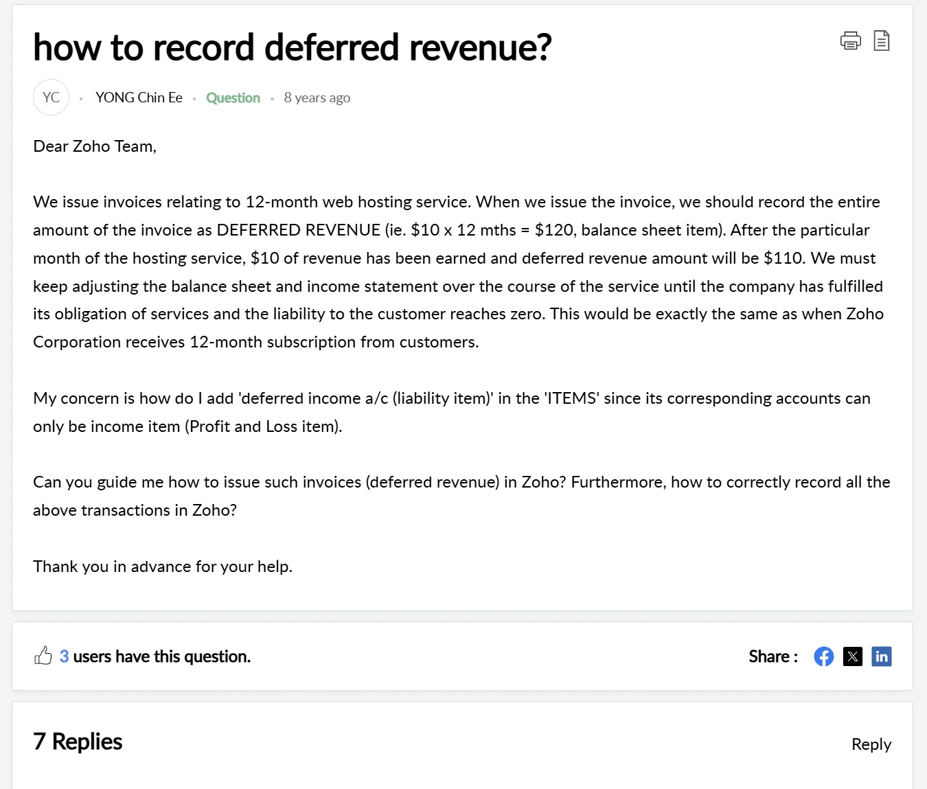Click the paragraph starting 'My concern is'
Viewport: 927px width, 789px height.
click(451, 412)
